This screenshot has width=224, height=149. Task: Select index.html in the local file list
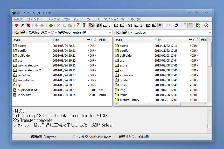click(x=25, y=95)
